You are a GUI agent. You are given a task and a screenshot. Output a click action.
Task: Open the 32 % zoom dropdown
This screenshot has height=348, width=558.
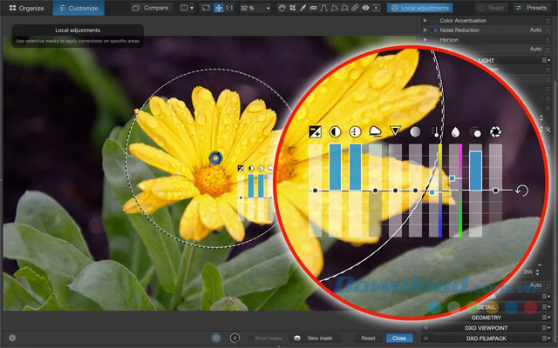click(x=253, y=8)
